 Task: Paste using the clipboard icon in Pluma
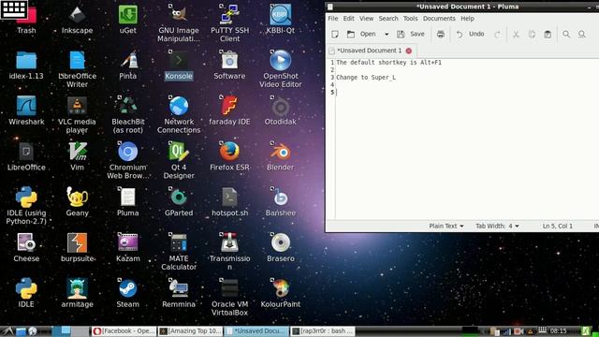(x=548, y=35)
